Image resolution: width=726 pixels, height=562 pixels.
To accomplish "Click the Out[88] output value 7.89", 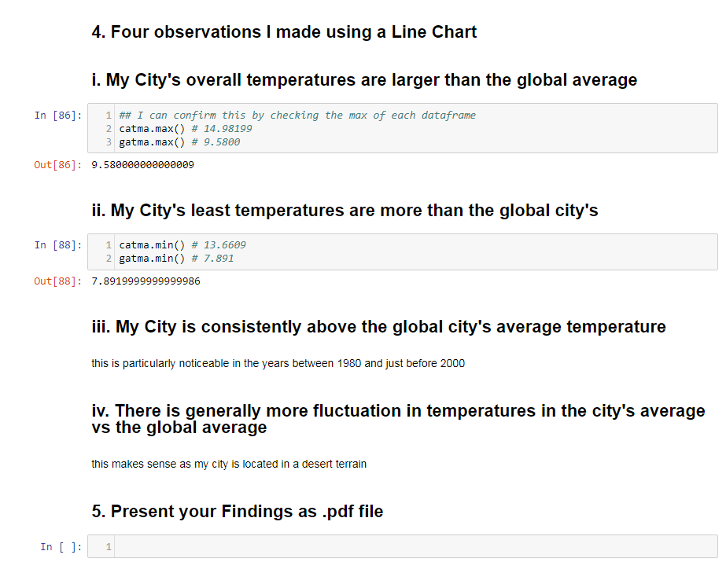I will [x=146, y=281].
